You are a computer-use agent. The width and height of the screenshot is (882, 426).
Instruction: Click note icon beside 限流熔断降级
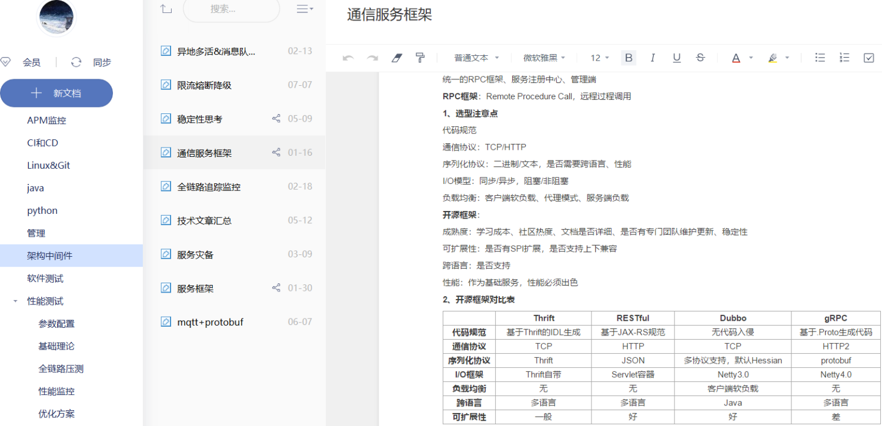[x=166, y=85]
